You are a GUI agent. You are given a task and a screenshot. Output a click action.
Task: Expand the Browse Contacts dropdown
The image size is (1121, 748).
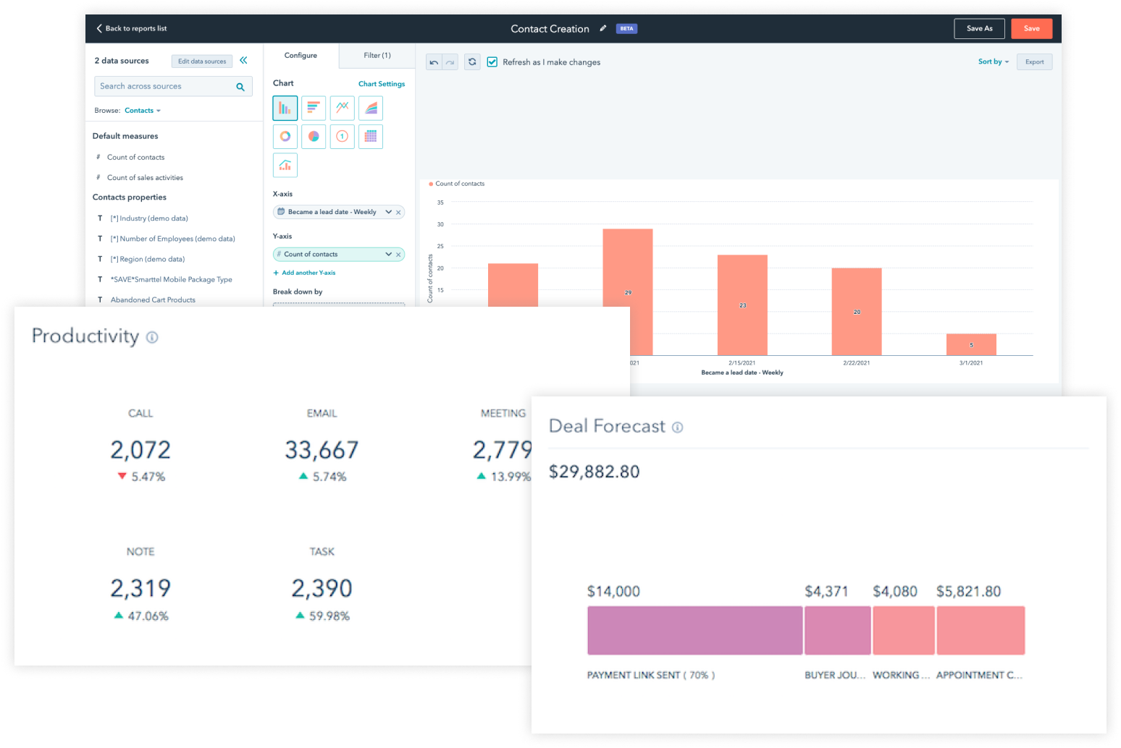tap(142, 110)
